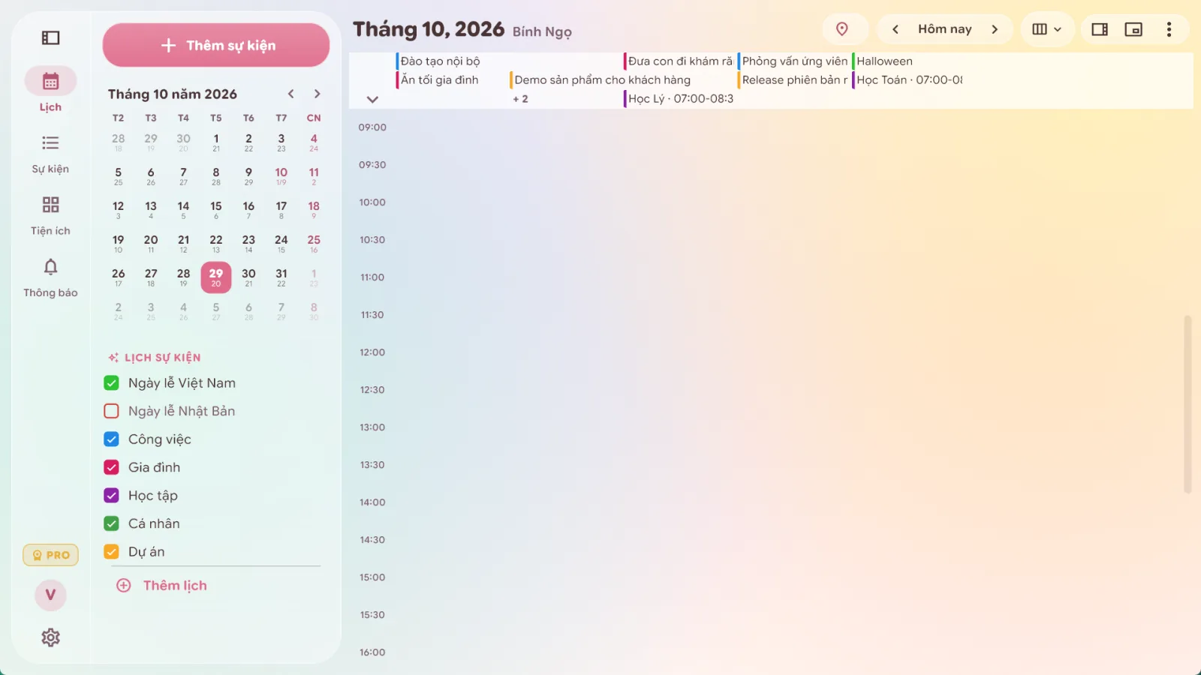Open the Tiện ích utilities section
This screenshot has width=1201, height=675.
click(x=50, y=215)
